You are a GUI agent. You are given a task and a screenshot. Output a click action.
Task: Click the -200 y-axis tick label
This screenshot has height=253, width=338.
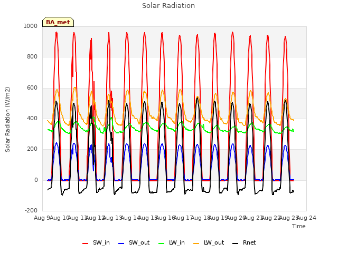[x=31, y=210]
